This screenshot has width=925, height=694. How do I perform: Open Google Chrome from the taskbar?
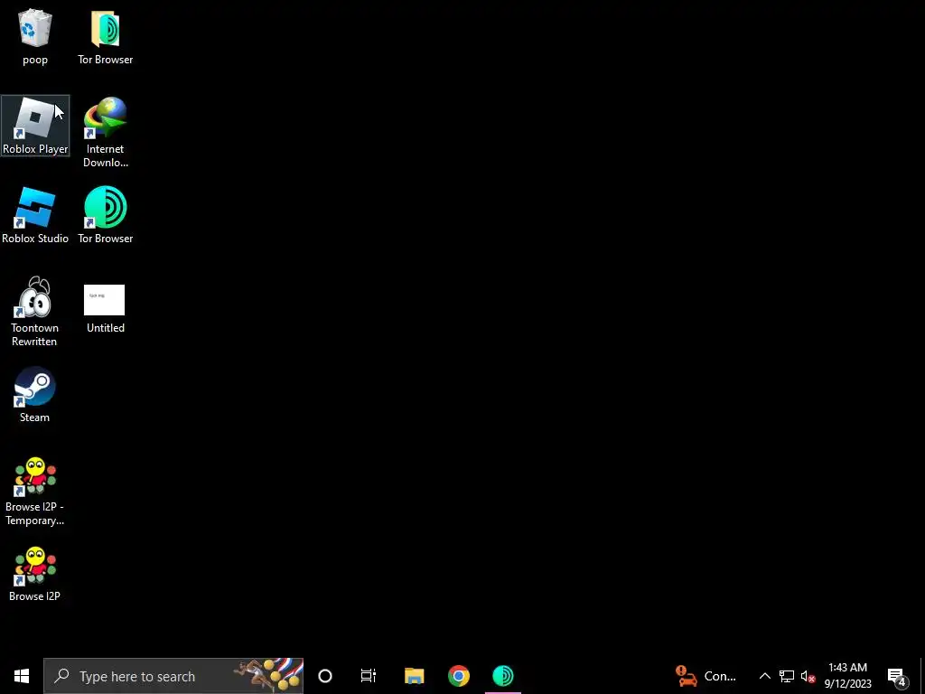tap(458, 676)
